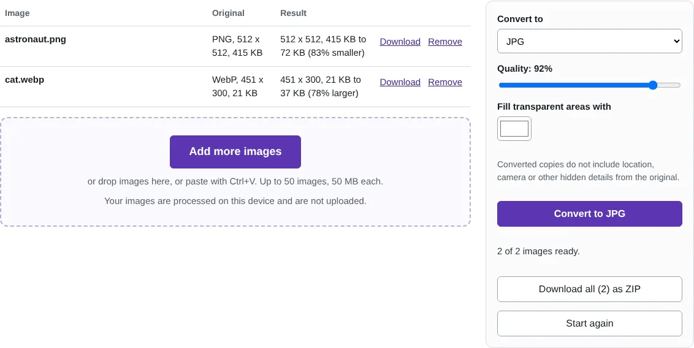
Task: Click the 'Converted copies do not include location' note
Action: (x=588, y=171)
